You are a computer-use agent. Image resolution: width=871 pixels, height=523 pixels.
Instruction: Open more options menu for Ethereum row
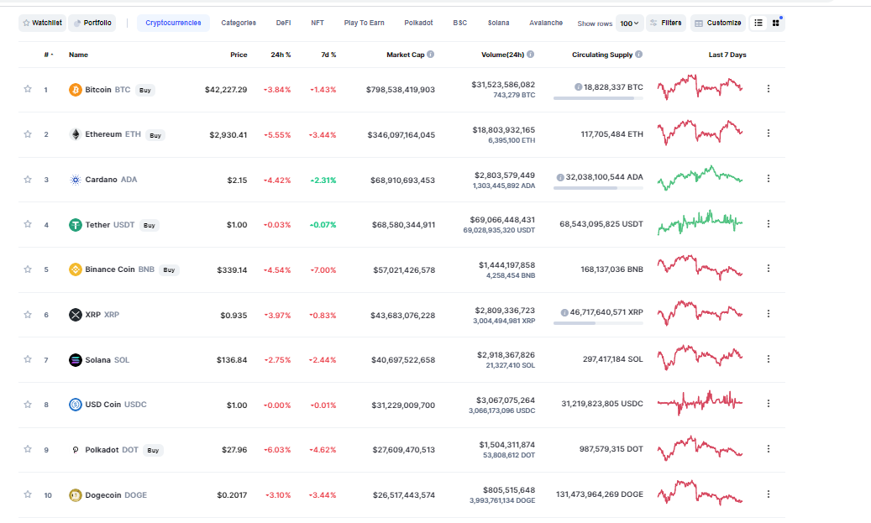coord(769,133)
